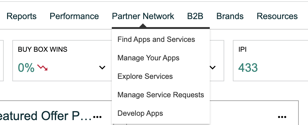
Task: Click the IPI score 433
Action: pyautogui.click(x=248, y=67)
